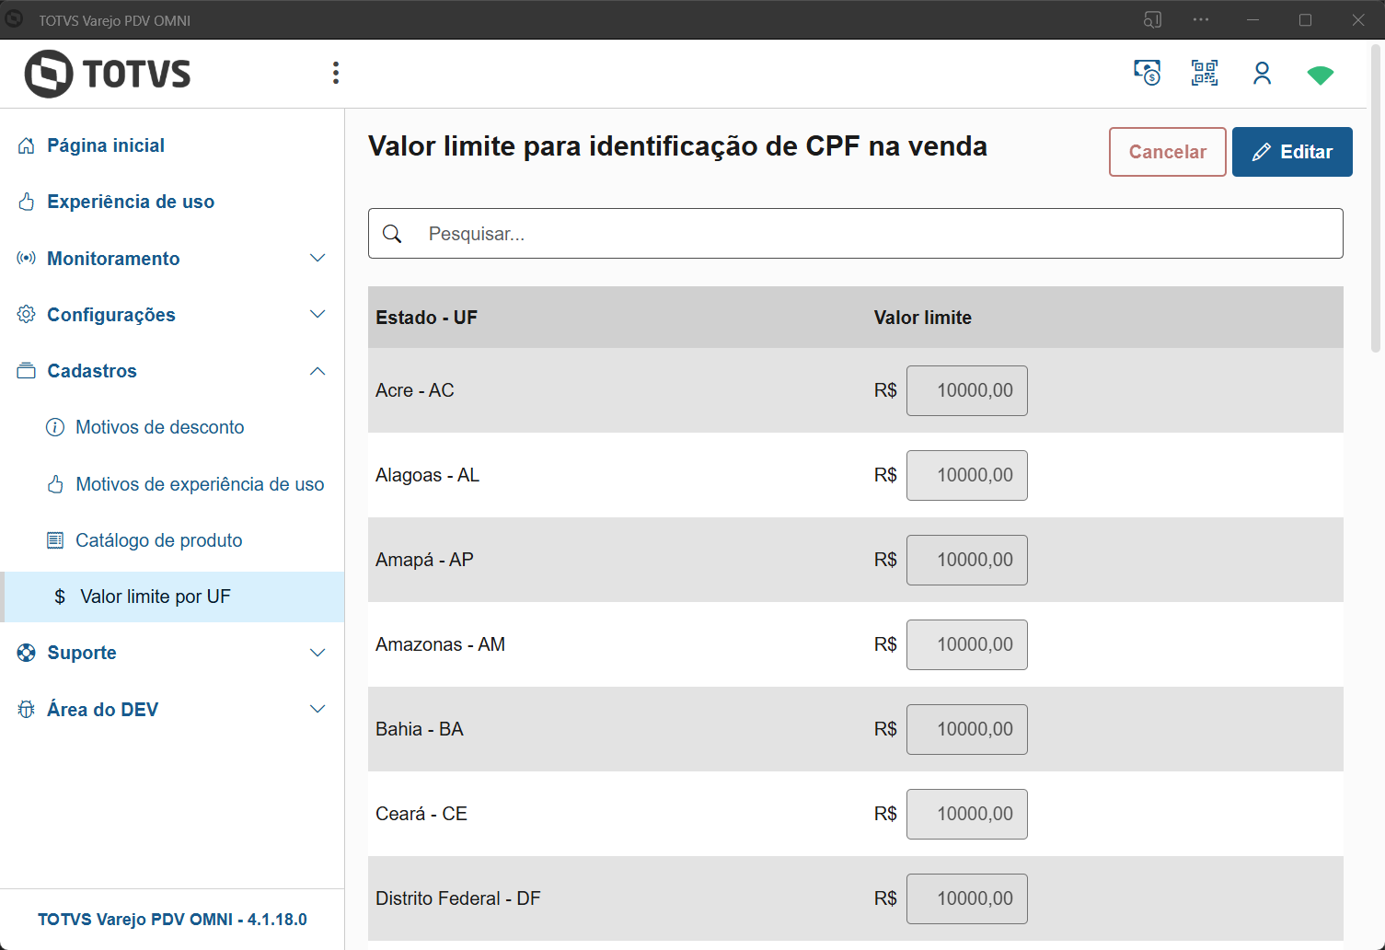Click the vertical scrollbar on the right
The width and height of the screenshot is (1385, 950).
tap(1376, 198)
